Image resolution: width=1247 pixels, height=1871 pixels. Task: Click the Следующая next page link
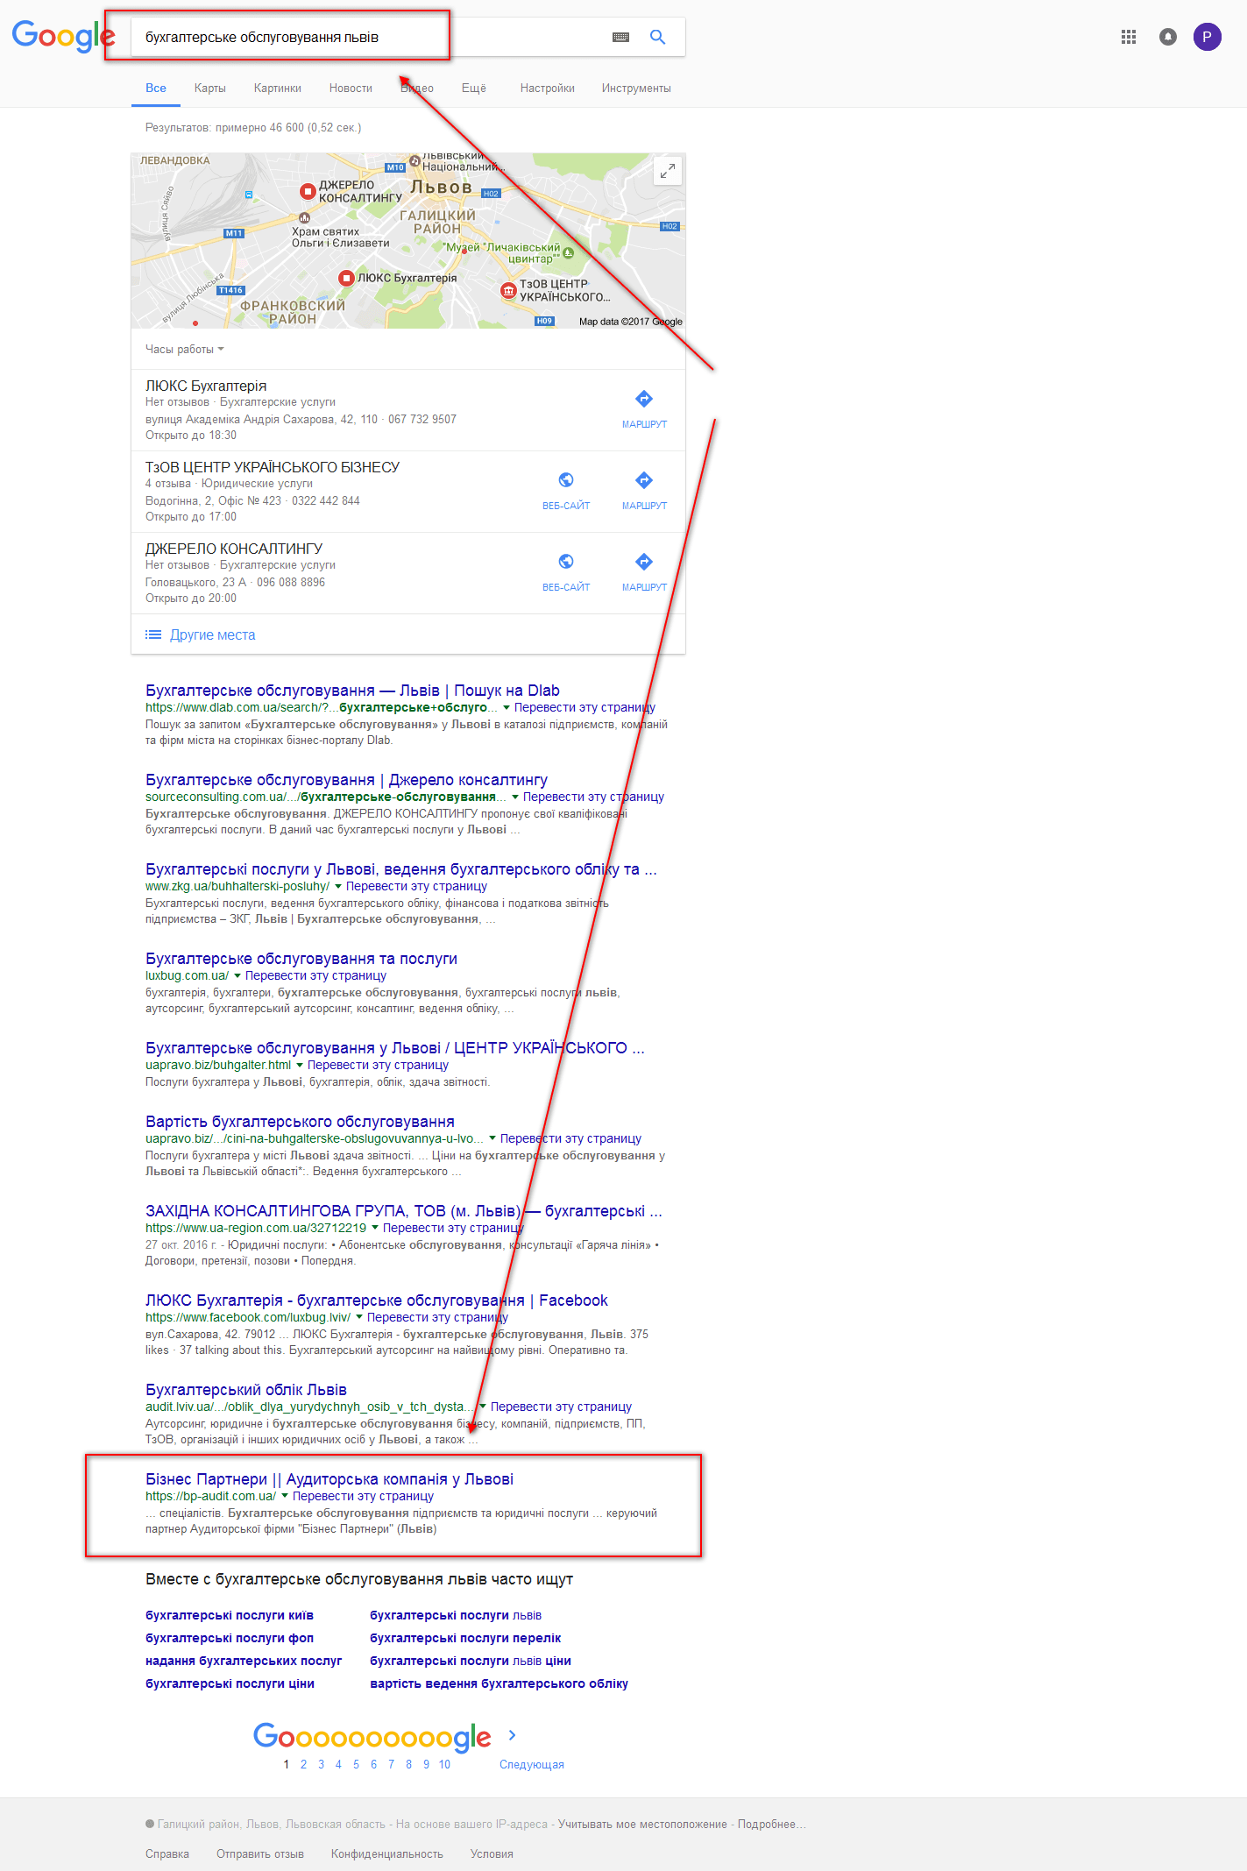coord(532,1764)
